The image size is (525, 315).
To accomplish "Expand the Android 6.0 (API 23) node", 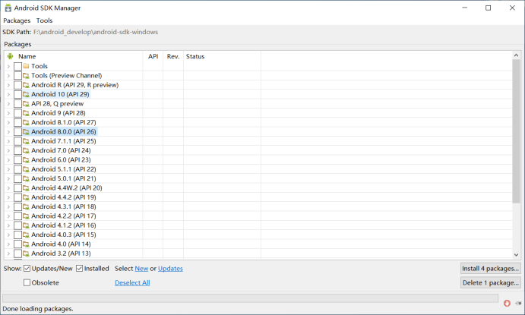I will pyautogui.click(x=8, y=160).
